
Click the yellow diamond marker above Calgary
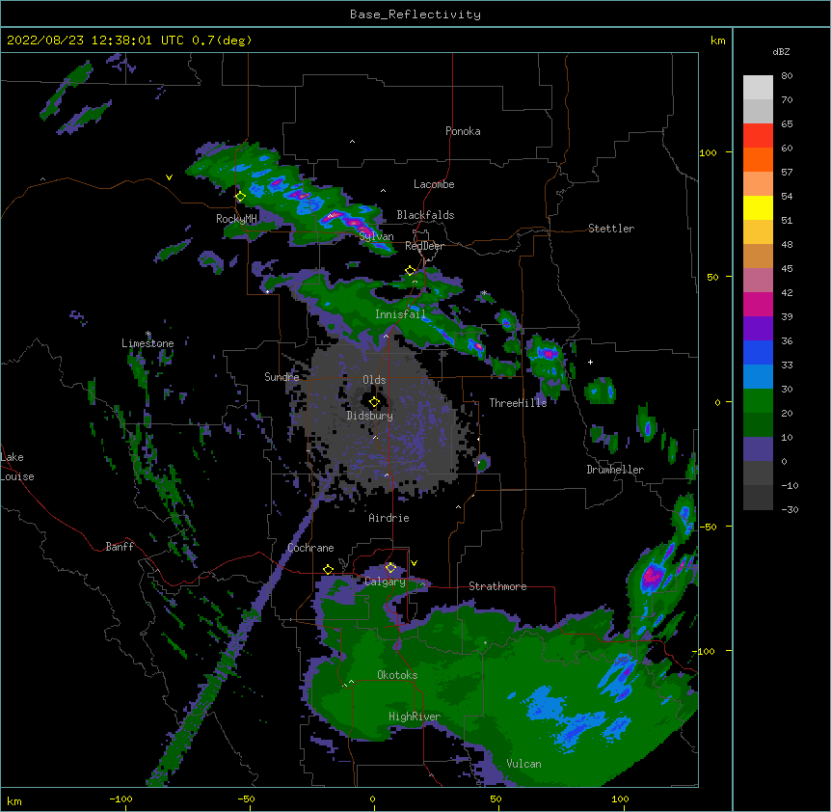(390, 568)
